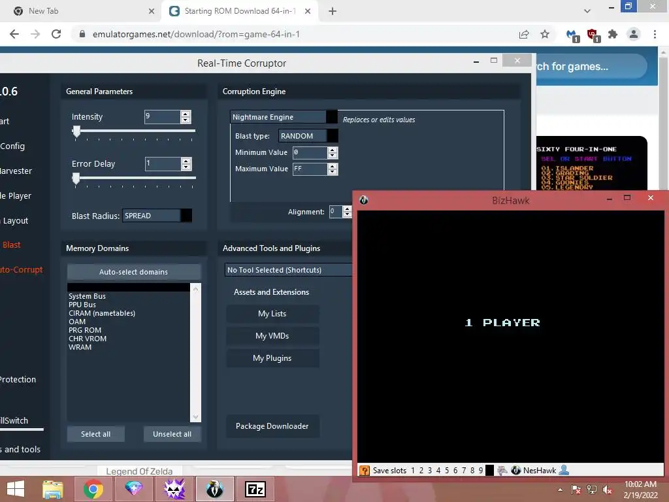Bookmark this page with star icon
Screen dimensions: 669x502
click(545, 34)
